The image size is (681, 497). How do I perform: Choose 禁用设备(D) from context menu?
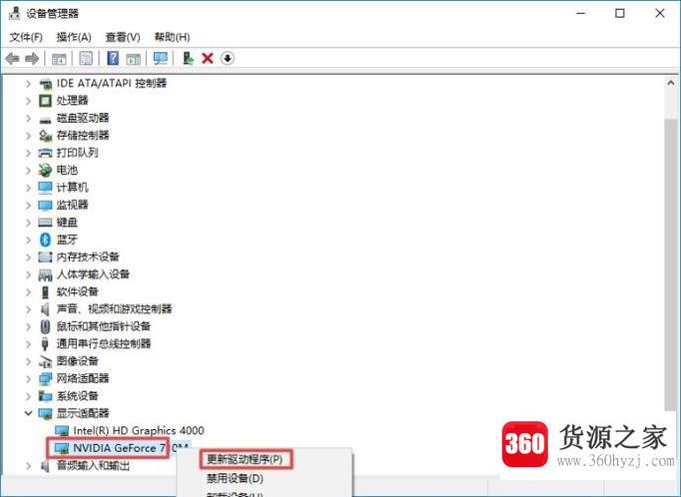[235, 478]
